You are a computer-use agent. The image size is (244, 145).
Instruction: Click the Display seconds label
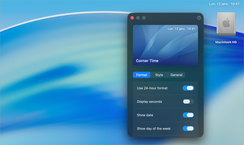click(149, 102)
